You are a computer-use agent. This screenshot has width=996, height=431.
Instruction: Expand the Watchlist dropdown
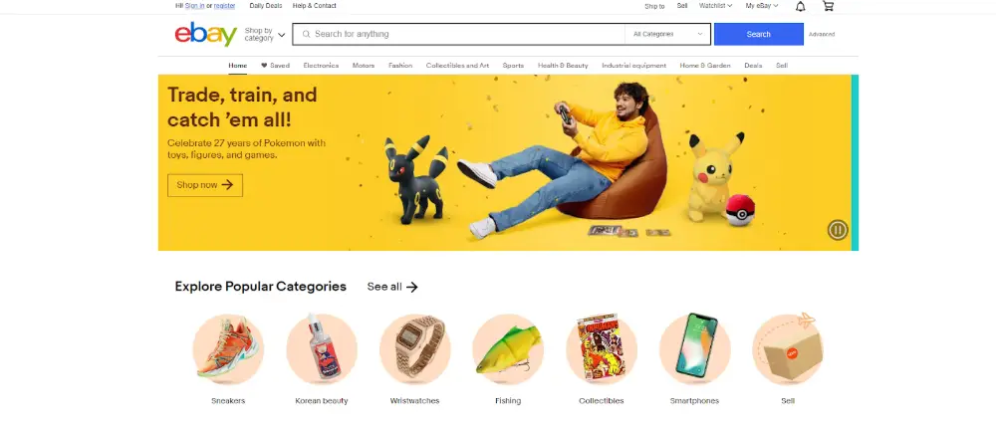click(x=715, y=6)
